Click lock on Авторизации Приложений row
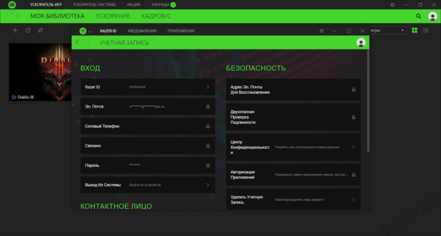 point(353,174)
